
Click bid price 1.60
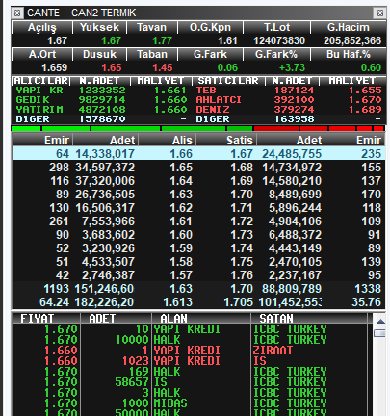[x=181, y=235]
